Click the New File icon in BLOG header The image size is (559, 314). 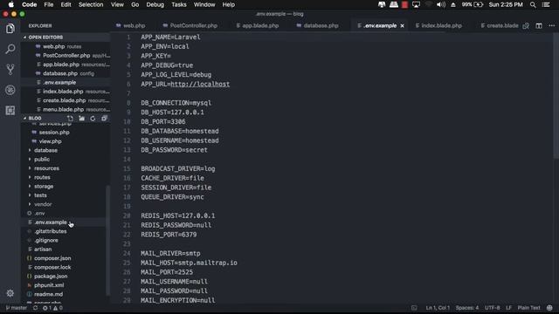click(x=70, y=119)
